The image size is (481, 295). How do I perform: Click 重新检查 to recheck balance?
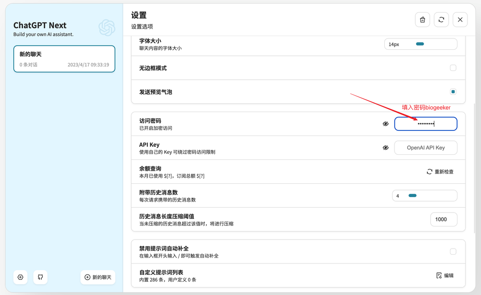[440, 172]
